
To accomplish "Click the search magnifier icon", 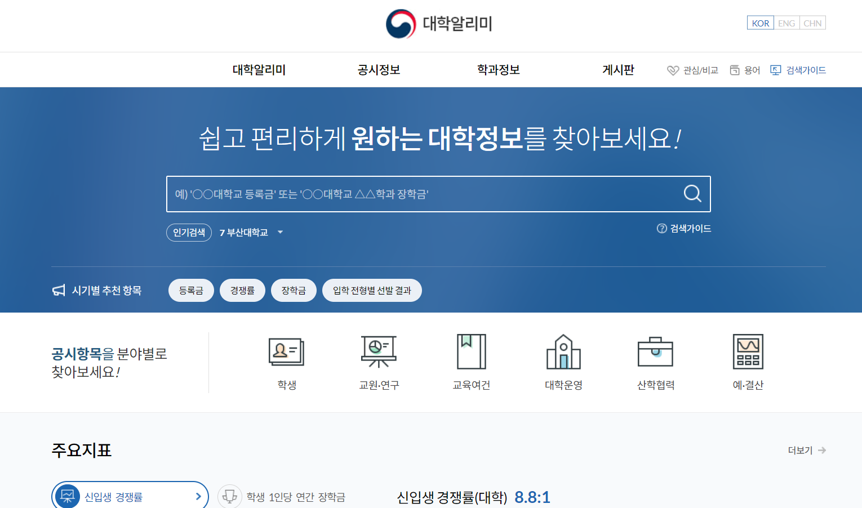I will click(x=692, y=194).
